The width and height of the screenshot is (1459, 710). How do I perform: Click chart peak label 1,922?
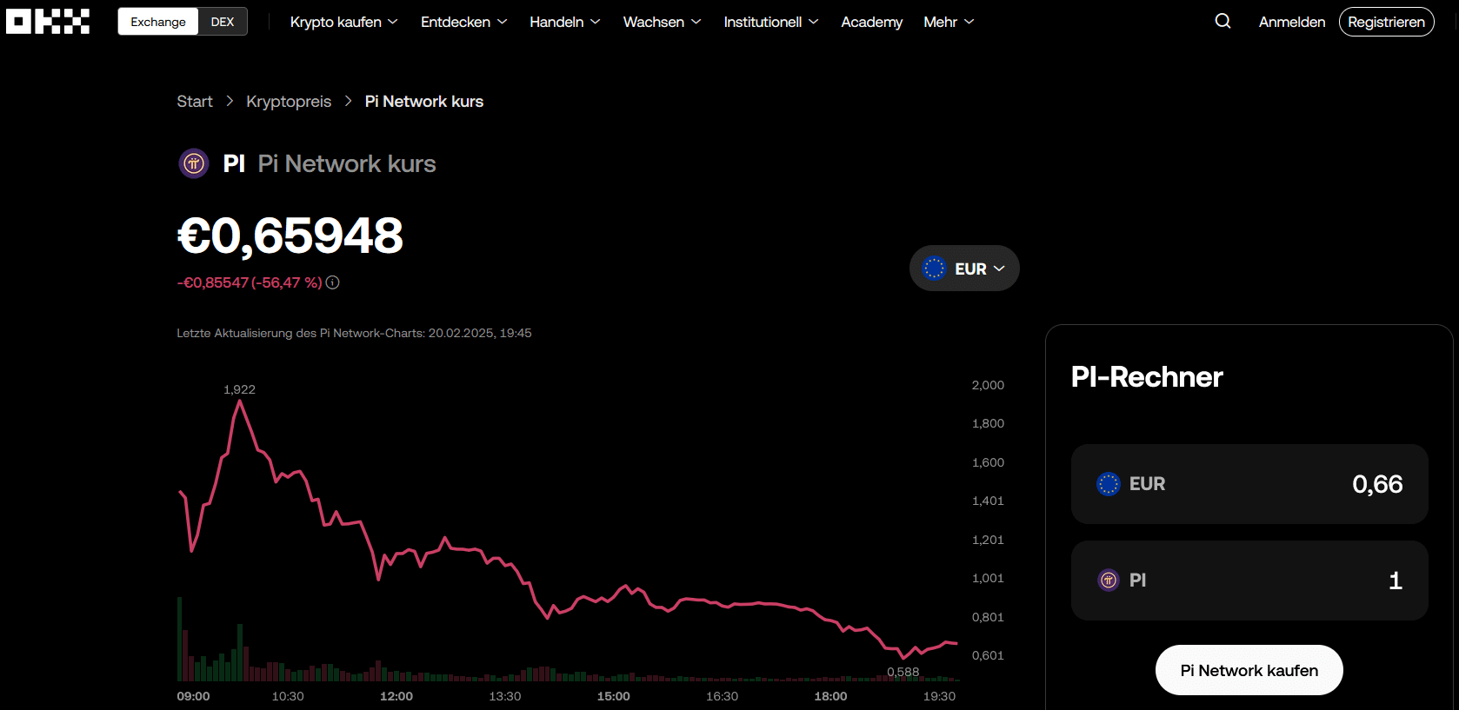[239, 389]
